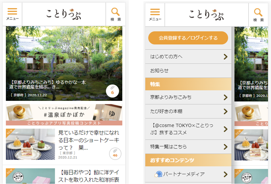Image resolution: width=271 pixels, height=184 pixels.
Task: Open the shortcake thumbnail on the home screen
Action: coord(31,144)
